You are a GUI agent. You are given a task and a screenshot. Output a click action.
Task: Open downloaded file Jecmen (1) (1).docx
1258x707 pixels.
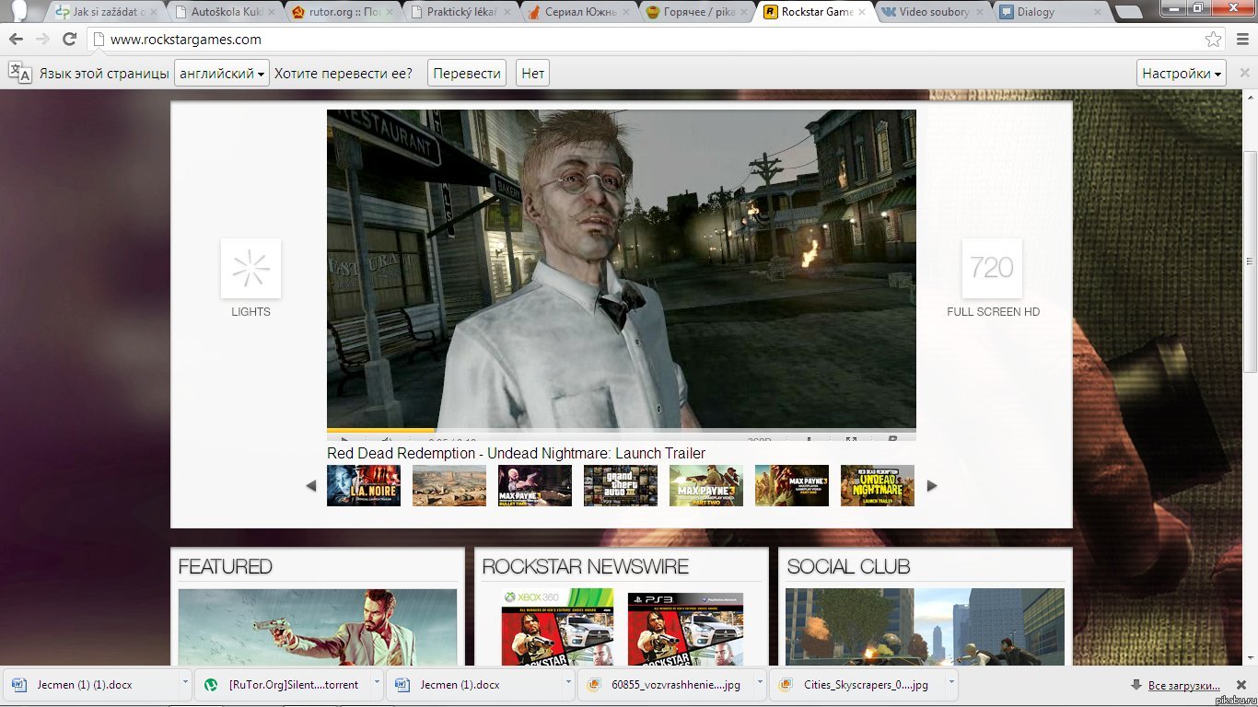[90, 684]
